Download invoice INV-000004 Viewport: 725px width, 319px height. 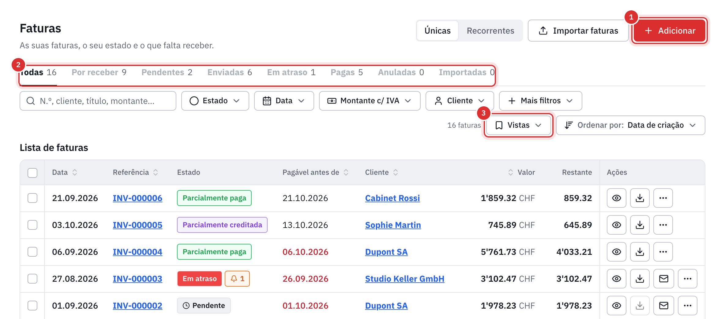point(640,252)
